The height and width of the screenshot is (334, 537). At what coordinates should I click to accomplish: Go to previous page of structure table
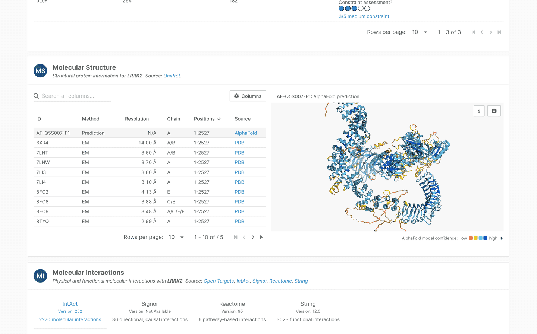[x=244, y=237]
